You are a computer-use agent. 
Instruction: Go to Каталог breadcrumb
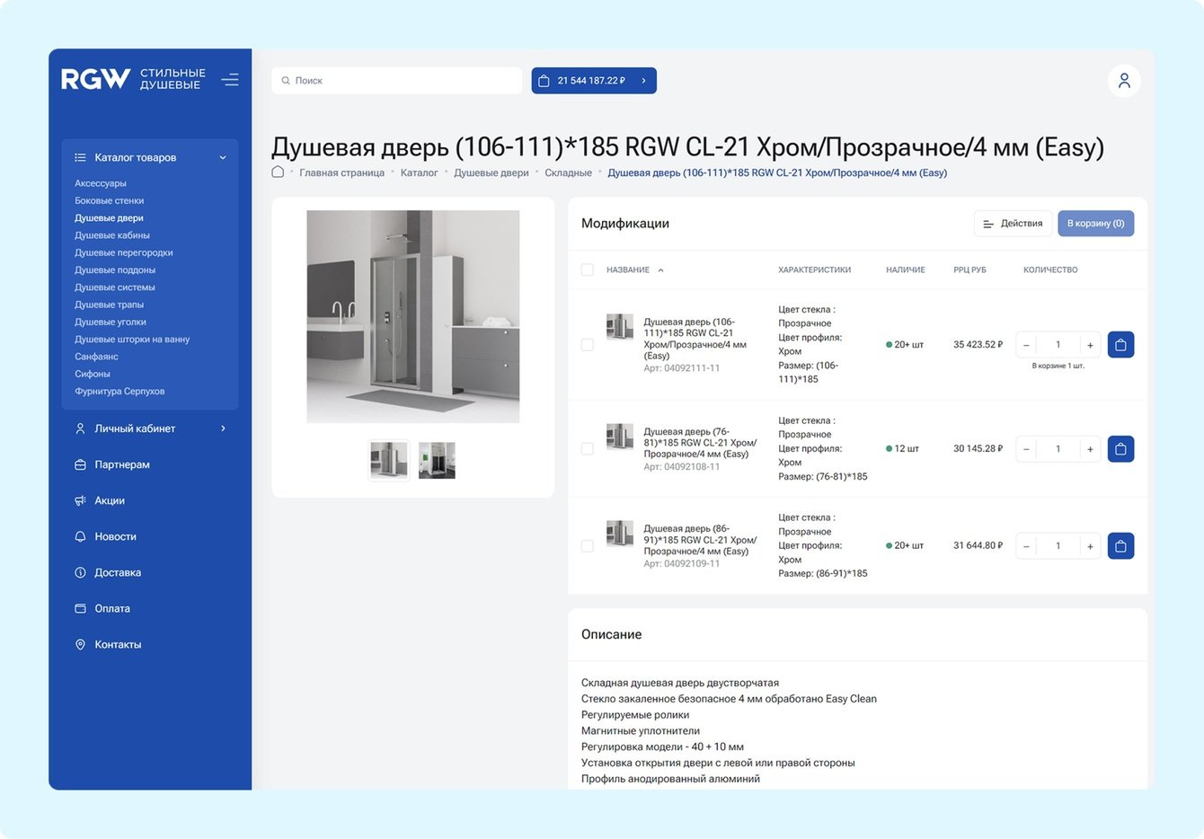(x=420, y=173)
